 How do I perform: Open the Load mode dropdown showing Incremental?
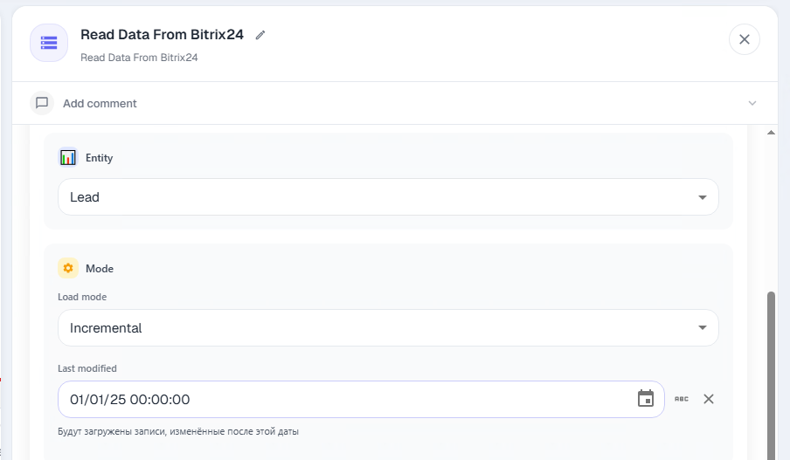tap(388, 327)
